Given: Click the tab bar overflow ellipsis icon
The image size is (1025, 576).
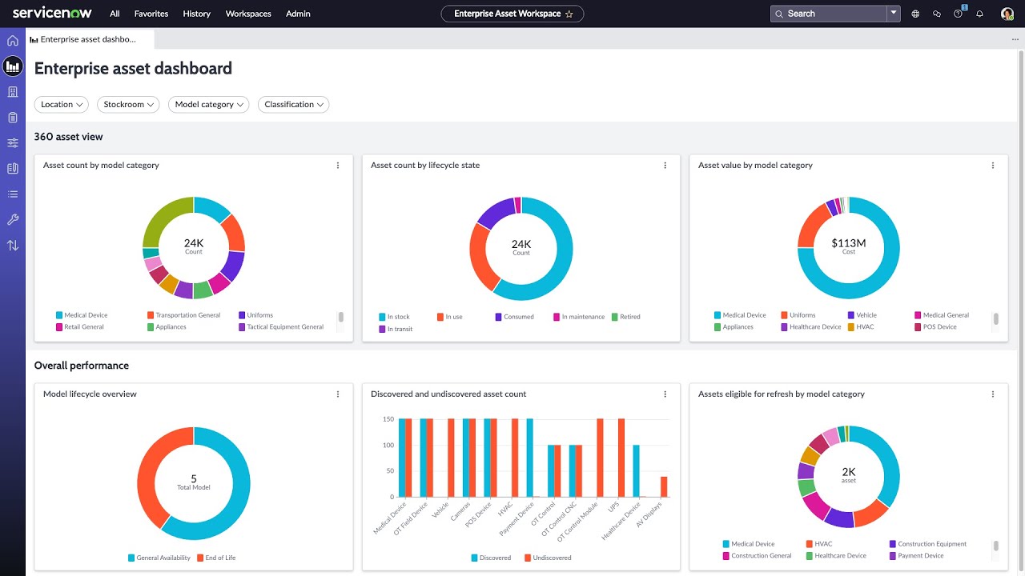Looking at the screenshot, I should (1015, 39).
